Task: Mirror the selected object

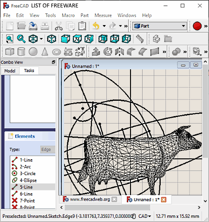Action: point(119,52)
